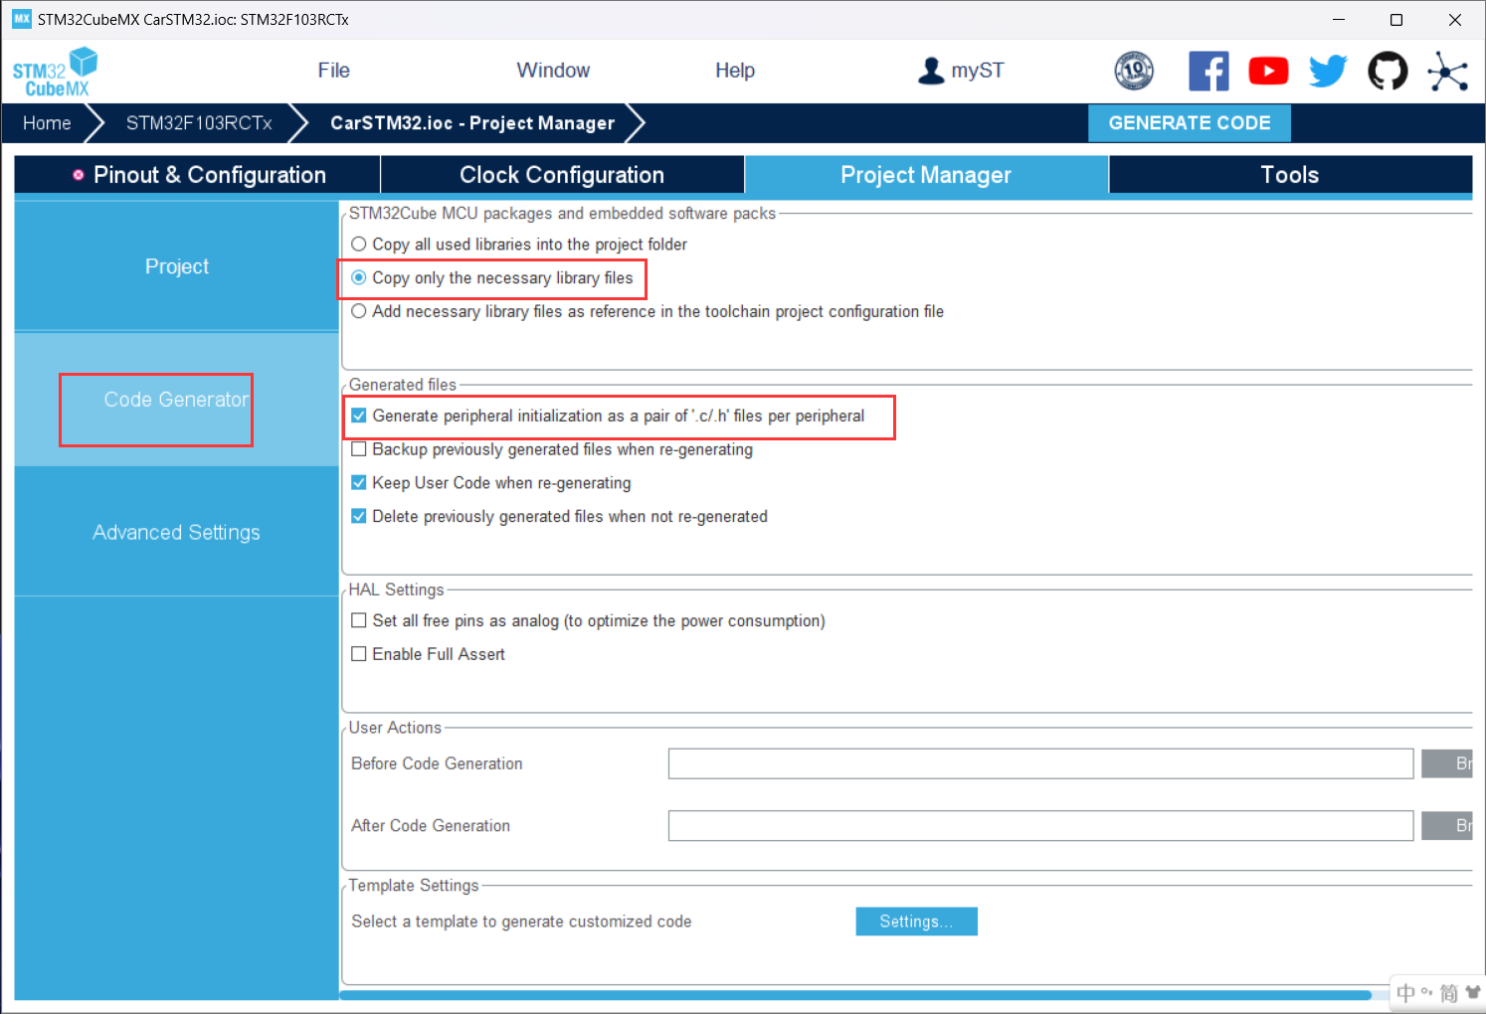The width and height of the screenshot is (1486, 1014).
Task: Open the ST Twitter icon
Action: click(x=1328, y=71)
